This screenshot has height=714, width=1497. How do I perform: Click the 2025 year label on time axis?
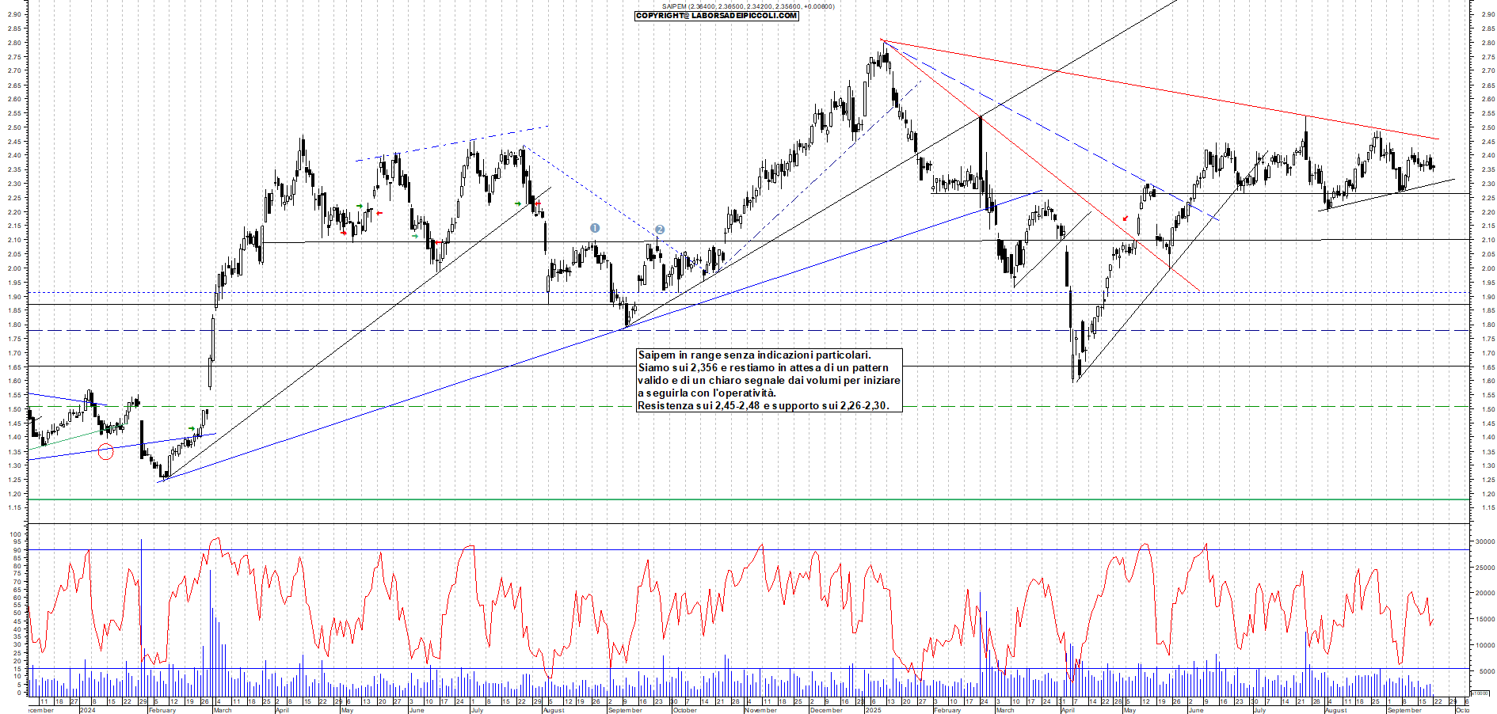(x=873, y=710)
